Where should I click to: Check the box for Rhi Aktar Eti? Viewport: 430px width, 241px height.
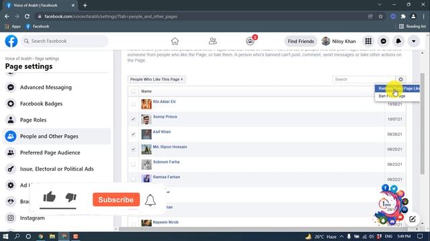[x=133, y=104]
